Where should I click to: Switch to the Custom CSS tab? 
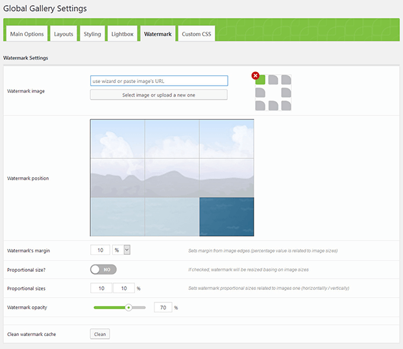[x=195, y=34]
